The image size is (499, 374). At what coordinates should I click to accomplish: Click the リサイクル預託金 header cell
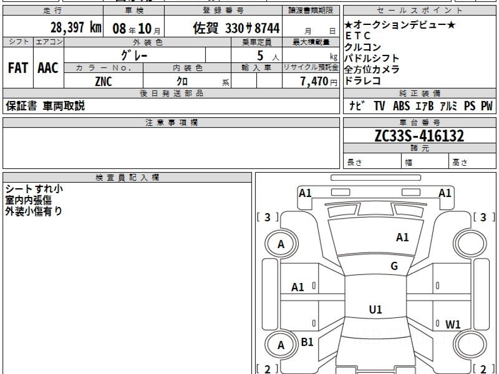(311, 68)
